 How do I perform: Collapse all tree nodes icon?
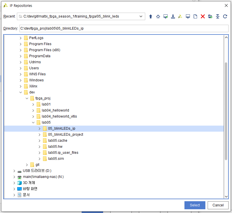click(218, 16)
